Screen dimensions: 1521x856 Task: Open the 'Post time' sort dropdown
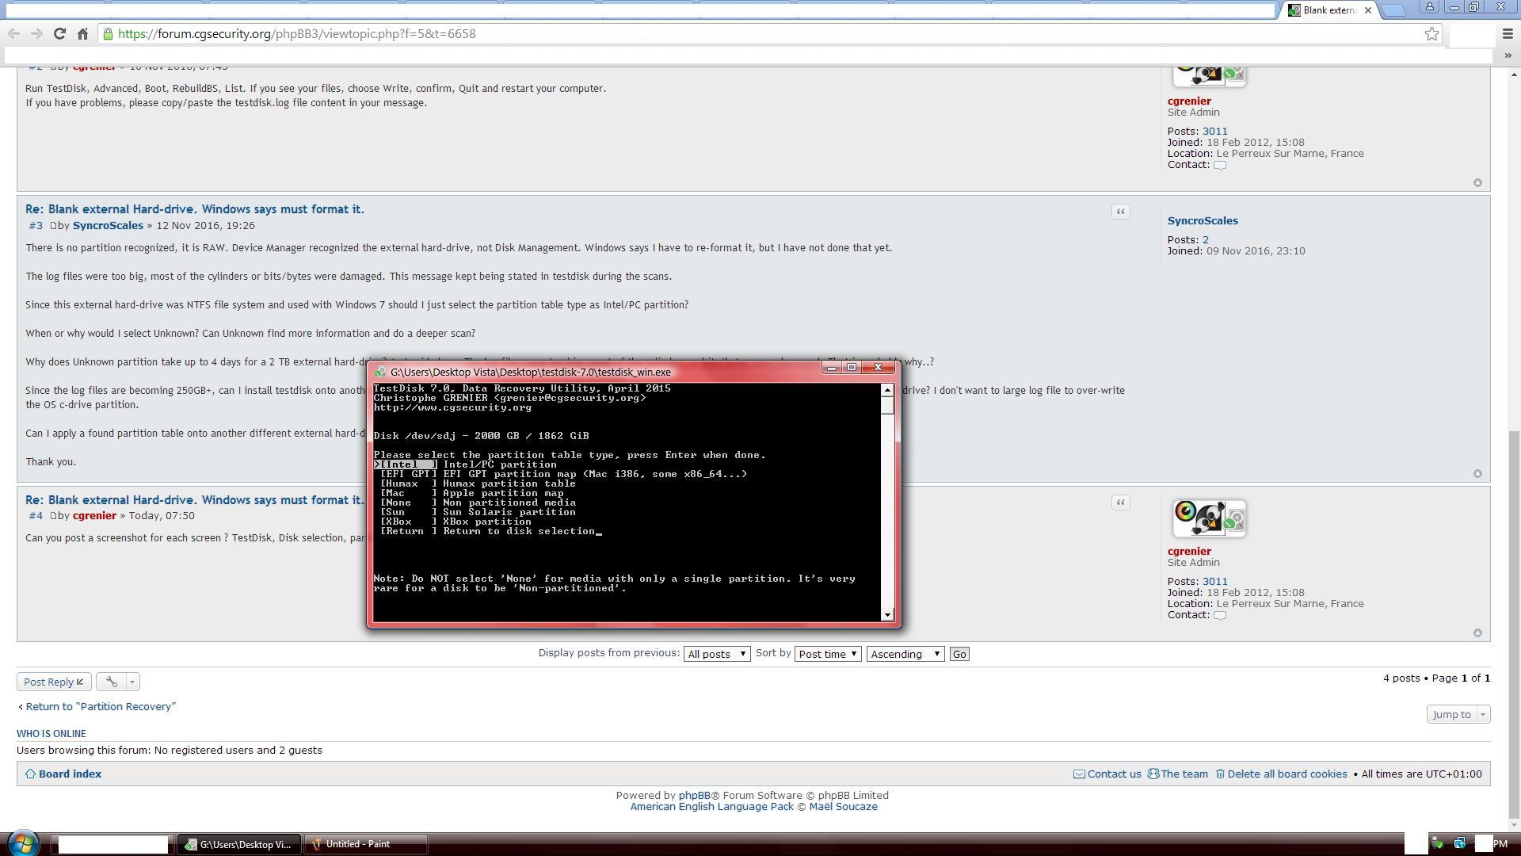point(827,654)
